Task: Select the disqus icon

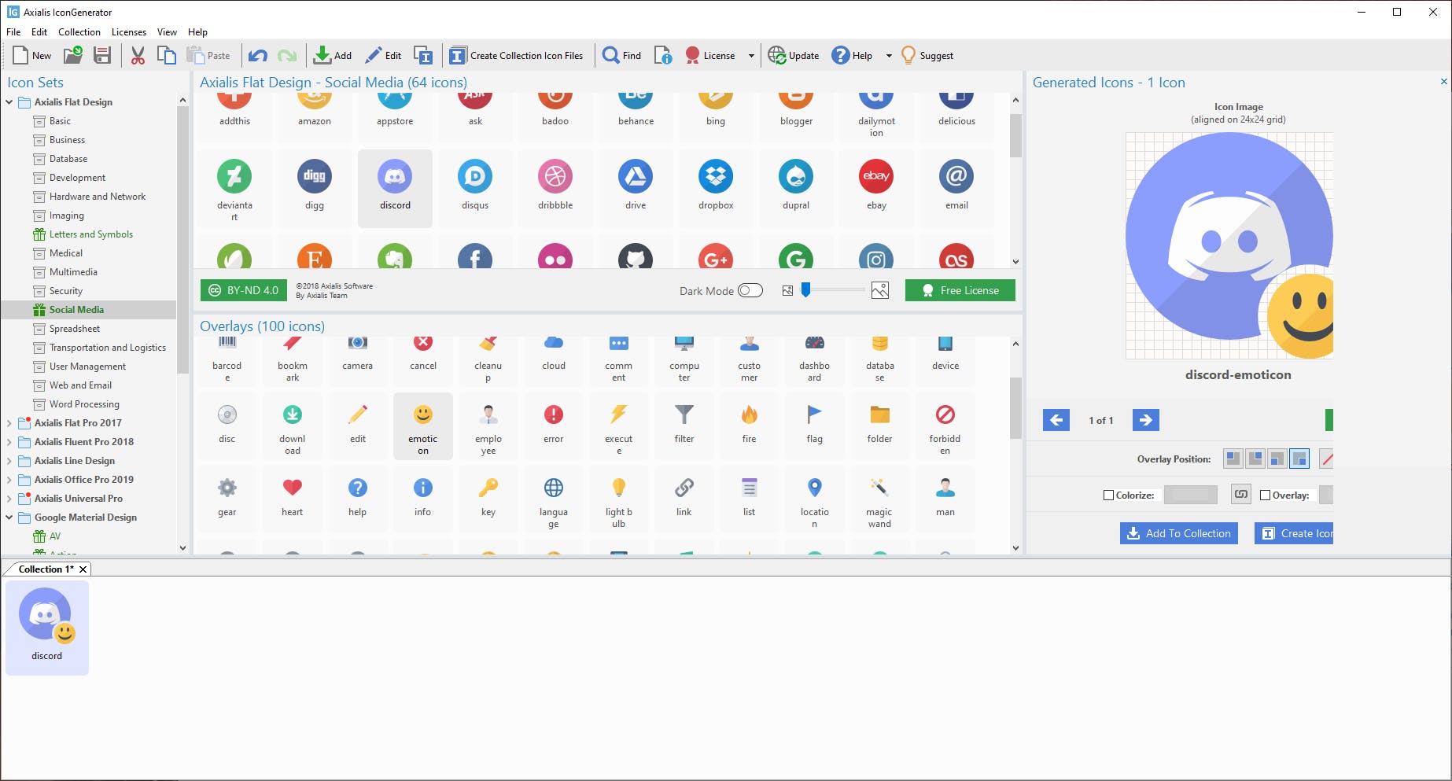Action: pyautogui.click(x=475, y=188)
